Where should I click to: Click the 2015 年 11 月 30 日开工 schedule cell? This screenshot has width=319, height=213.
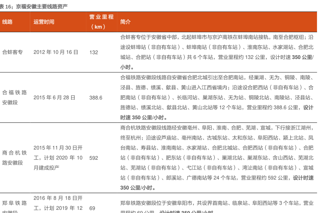point(58,158)
